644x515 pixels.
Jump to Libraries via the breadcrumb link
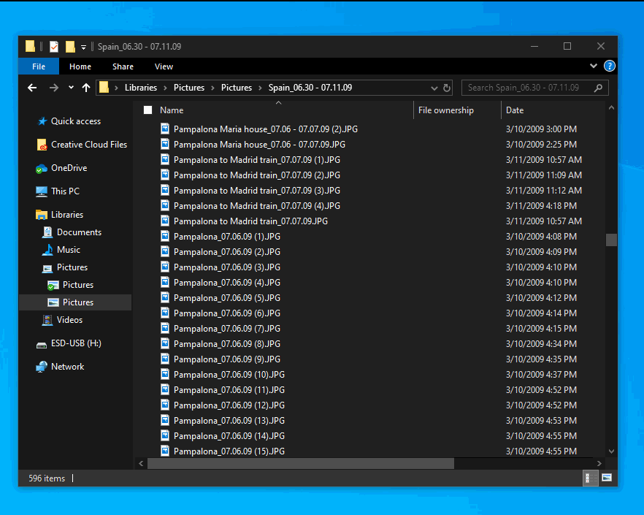point(141,87)
